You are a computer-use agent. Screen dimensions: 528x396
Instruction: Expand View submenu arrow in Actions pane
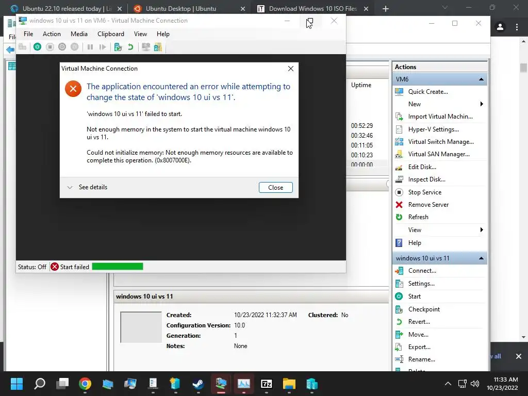click(482, 229)
